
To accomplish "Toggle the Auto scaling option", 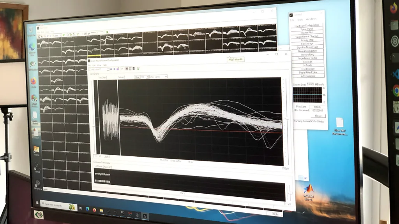I will click(x=107, y=157).
